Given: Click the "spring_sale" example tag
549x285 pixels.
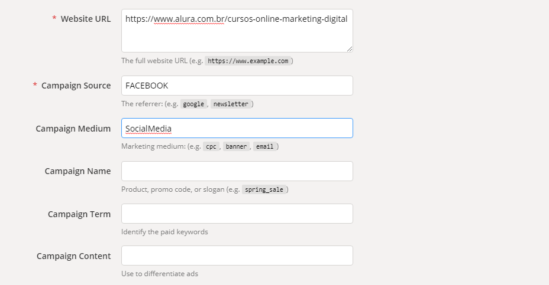Looking at the screenshot, I should 264,190.
